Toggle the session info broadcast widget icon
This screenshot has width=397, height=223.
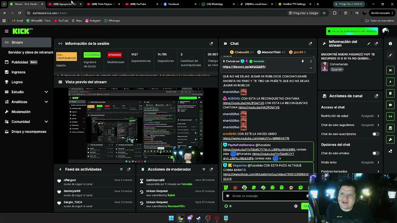coord(390,116)
